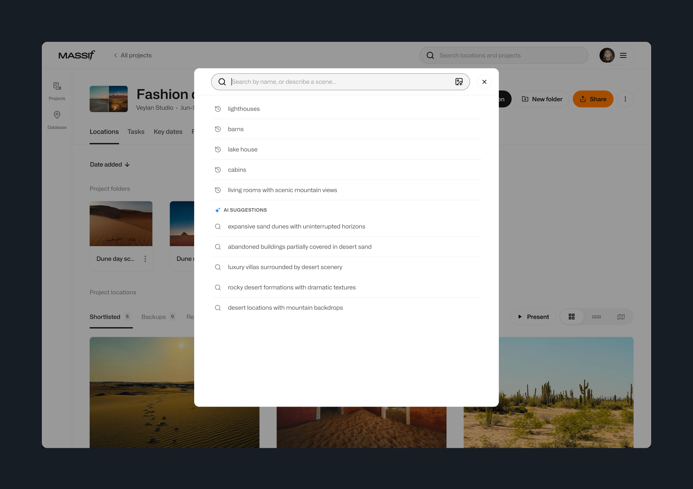This screenshot has height=489, width=693.
Task: Open the three-dot more options next to Share
Action: (x=625, y=99)
